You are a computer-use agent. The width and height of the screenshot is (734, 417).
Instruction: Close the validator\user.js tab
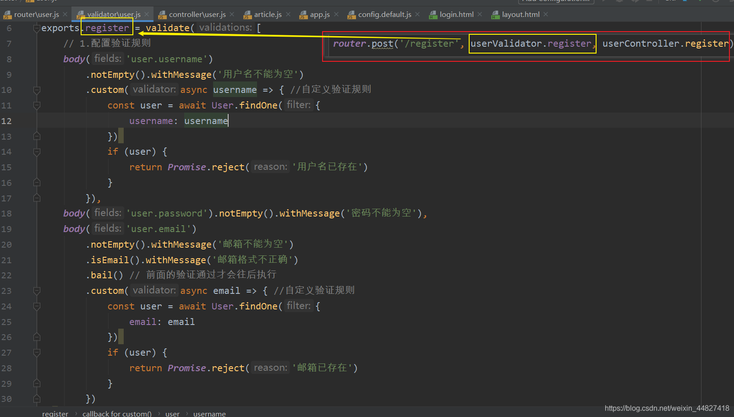(x=147, y=15)
